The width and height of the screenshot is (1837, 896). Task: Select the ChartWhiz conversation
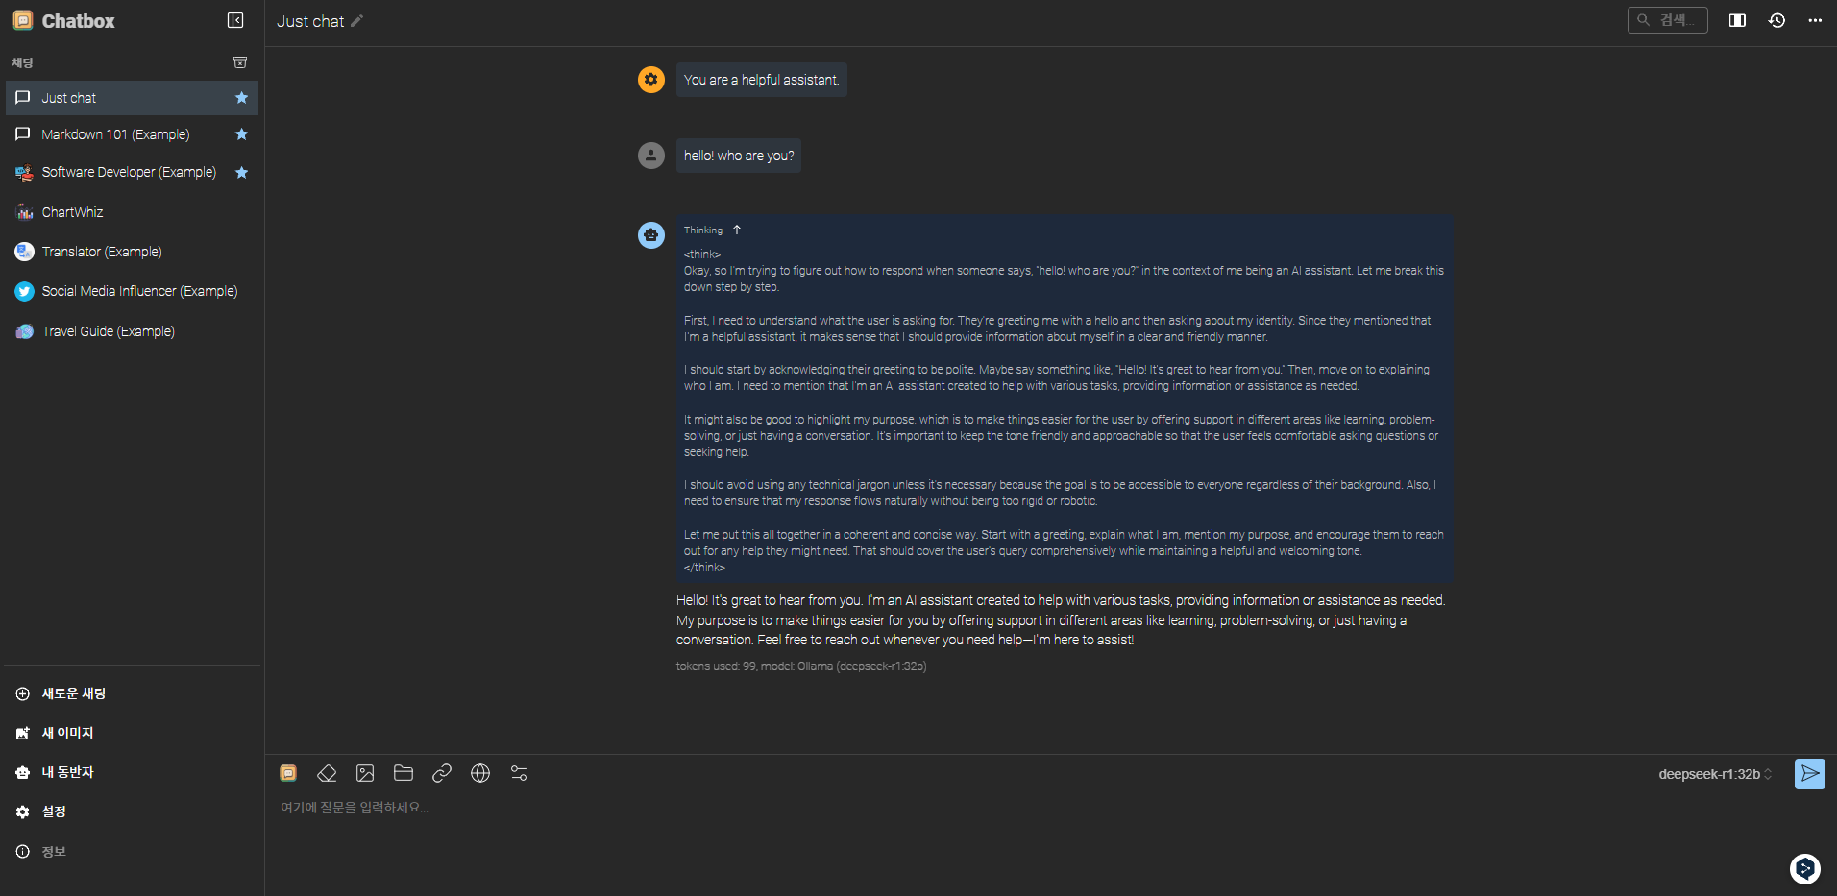coord(132,212)
